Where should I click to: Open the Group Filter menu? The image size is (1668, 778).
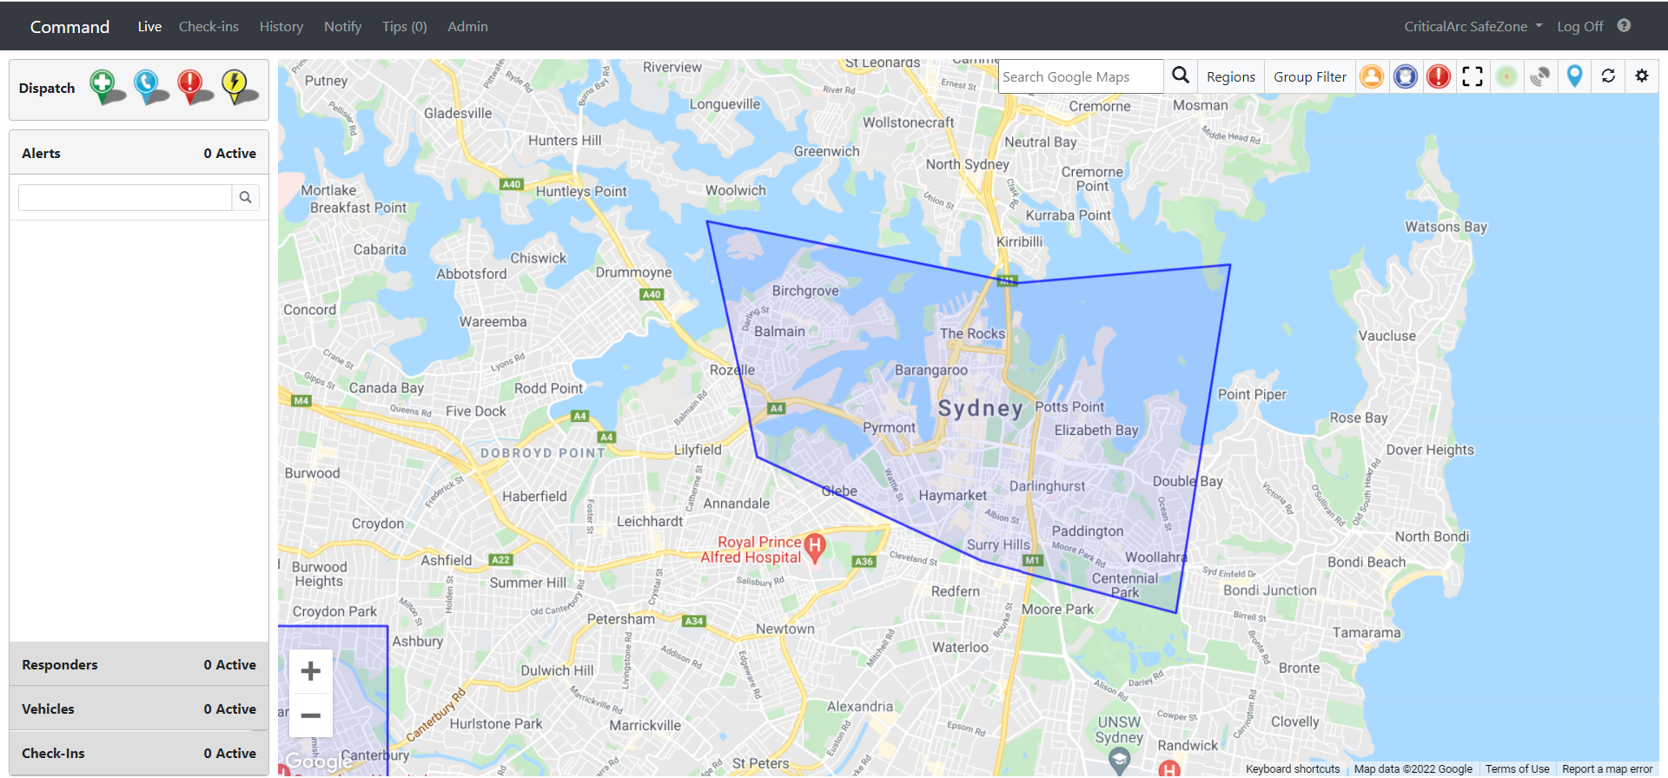point(1310,76)
